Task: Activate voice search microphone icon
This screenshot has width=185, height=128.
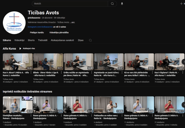Action: tap(122, 4)
